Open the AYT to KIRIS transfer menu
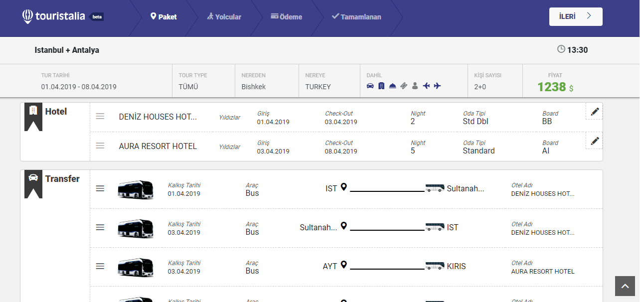 click(x=100, y=266)
